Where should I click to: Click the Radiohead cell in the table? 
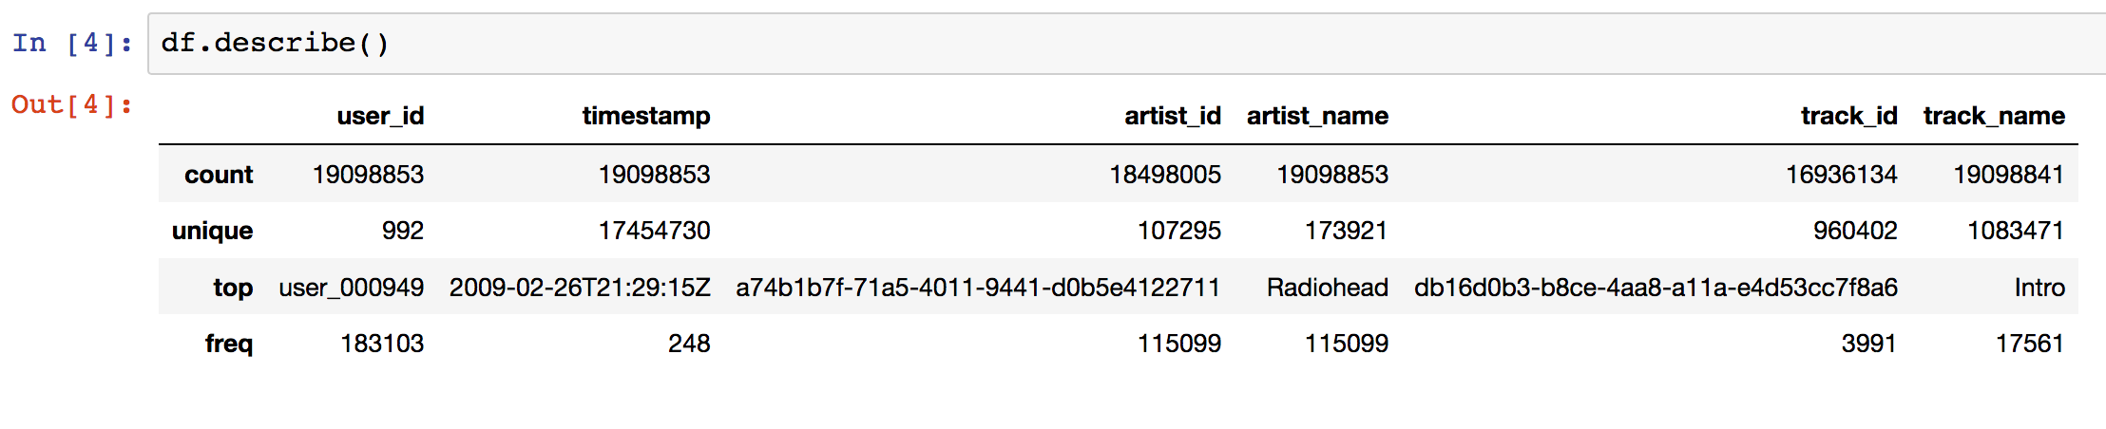(1327, 288)
